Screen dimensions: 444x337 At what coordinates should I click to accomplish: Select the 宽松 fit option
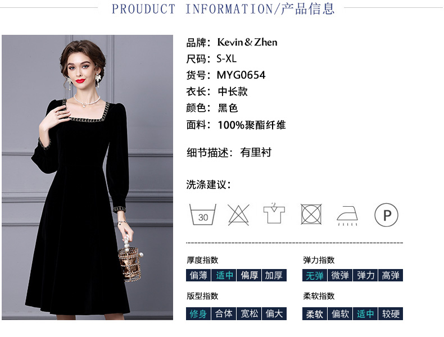coord(249,313)
